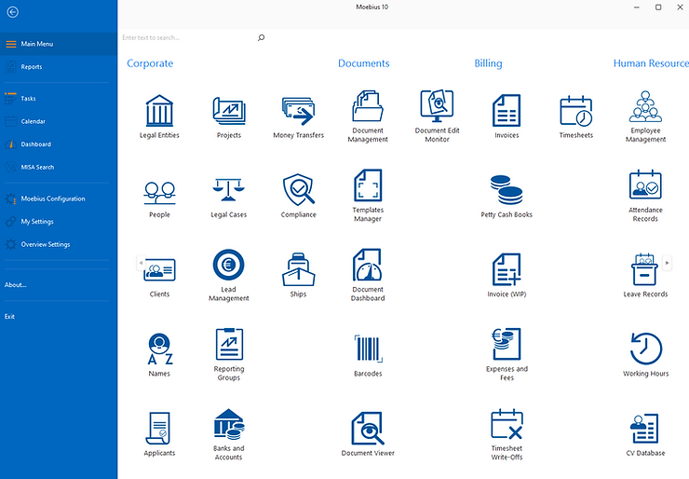Open the Clients card icon
This screenshot has width=689, height=479.
pyautogui.click(x=159, y=276)
